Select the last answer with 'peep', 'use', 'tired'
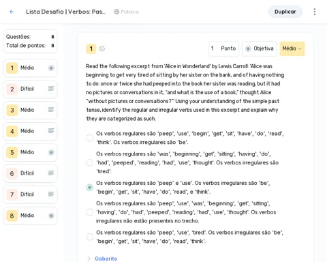Screen dimensions: 327x262 coord(90,237)
